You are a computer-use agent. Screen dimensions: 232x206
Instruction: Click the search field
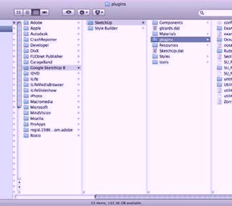click(215, 13)
